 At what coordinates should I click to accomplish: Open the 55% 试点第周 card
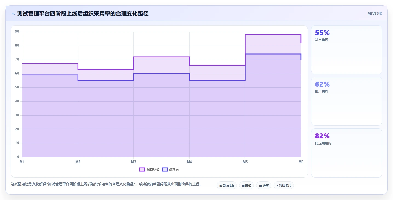(x=346, y=50)
